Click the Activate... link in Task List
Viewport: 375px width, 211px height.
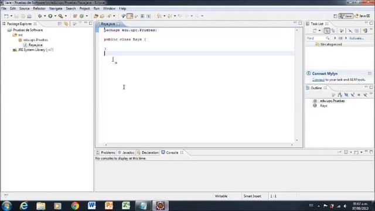coord(356,38)
